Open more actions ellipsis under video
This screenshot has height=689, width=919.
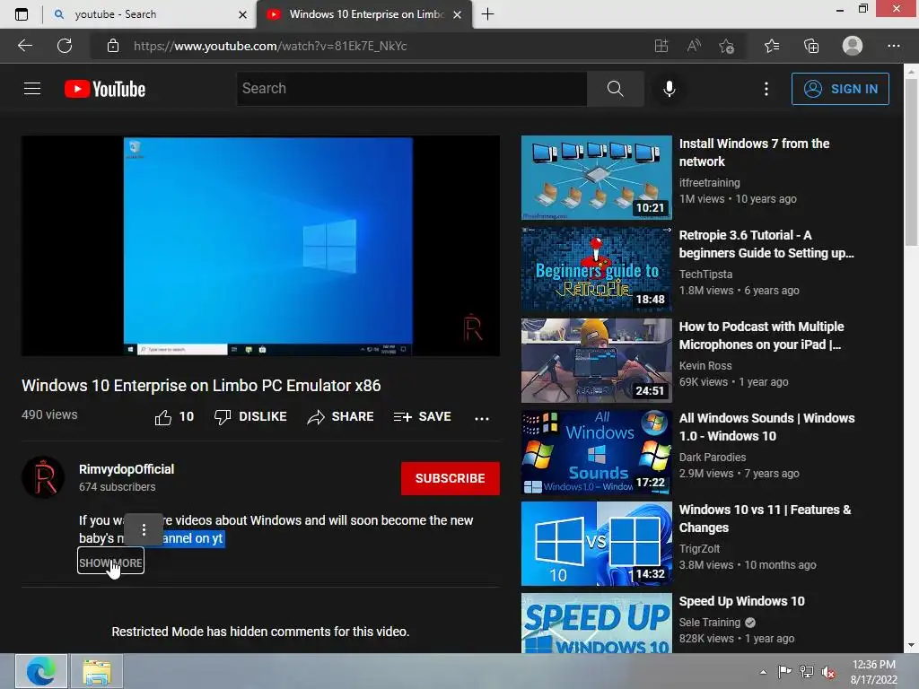click(x=482, y=418)
